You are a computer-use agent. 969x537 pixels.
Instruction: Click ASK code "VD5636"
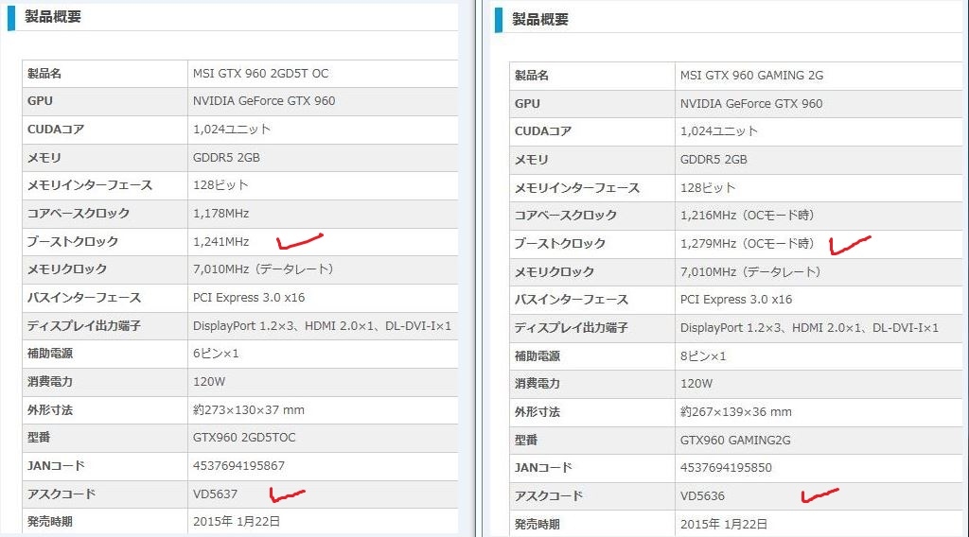click(703, 496)
